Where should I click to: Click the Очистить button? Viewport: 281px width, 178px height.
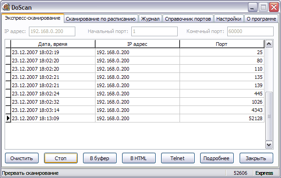click(22, 158)
